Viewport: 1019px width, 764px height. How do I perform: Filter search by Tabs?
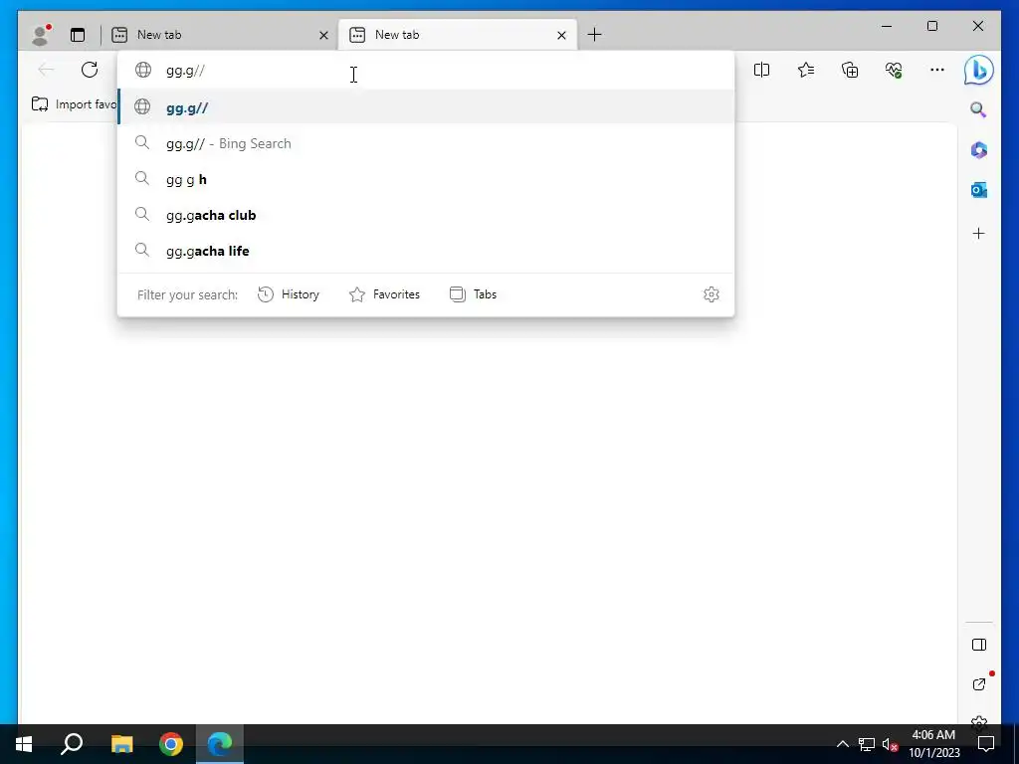coord(473,294)
